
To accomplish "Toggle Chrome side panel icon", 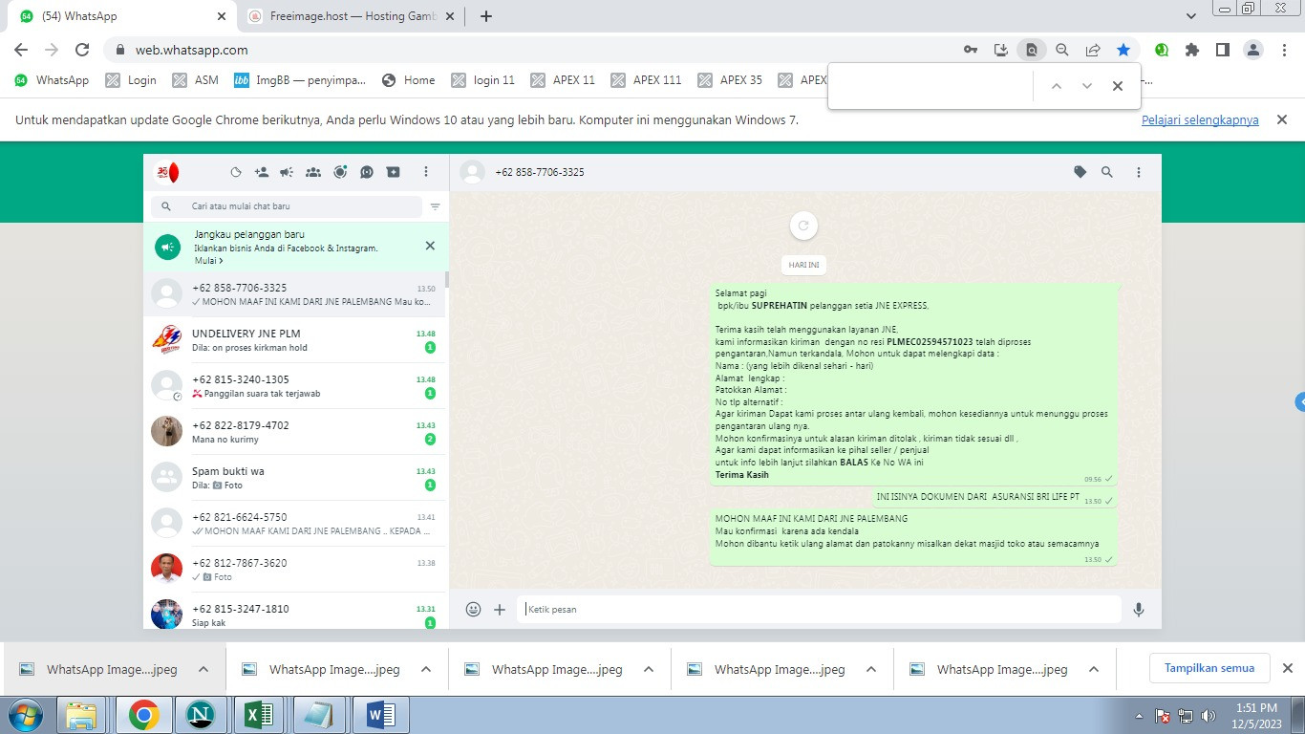I will [x=1223, y=50].
